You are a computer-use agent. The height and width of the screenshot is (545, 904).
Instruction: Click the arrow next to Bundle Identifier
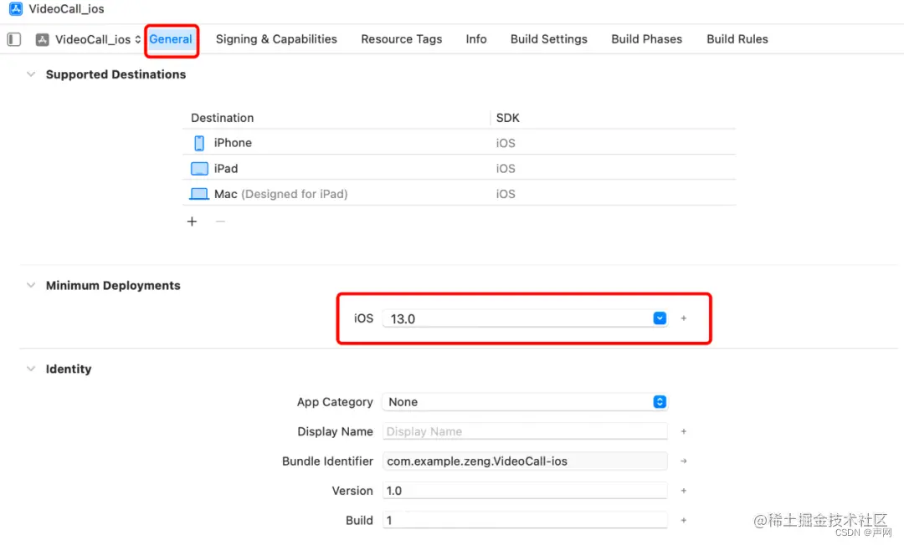coord(684,461)
